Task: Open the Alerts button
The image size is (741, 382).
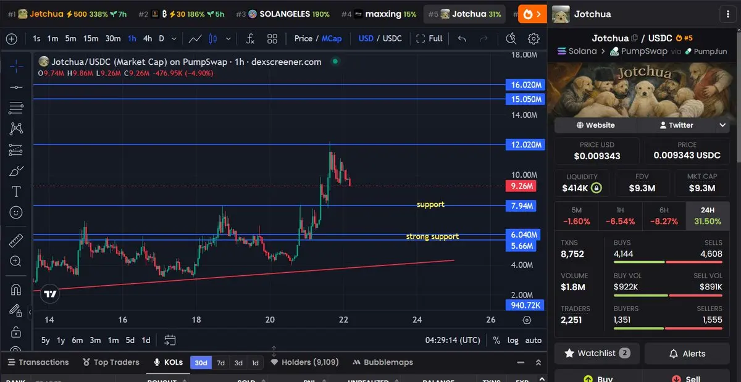Action: point(687,354)
